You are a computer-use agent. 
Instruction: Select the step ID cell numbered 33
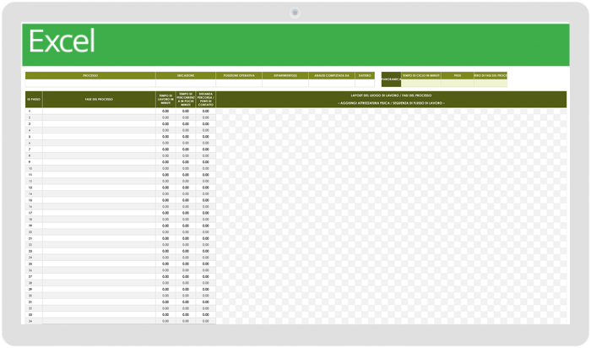pos(34,314)
